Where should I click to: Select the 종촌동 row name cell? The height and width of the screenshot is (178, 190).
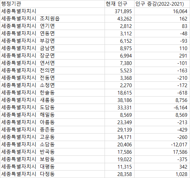52,130
